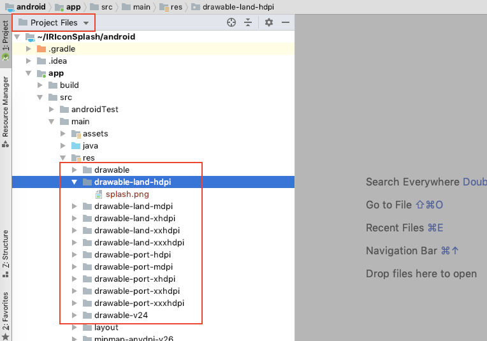Toggle the 1: Project side tab
The image size is (487, 341).
click(6, 41)
